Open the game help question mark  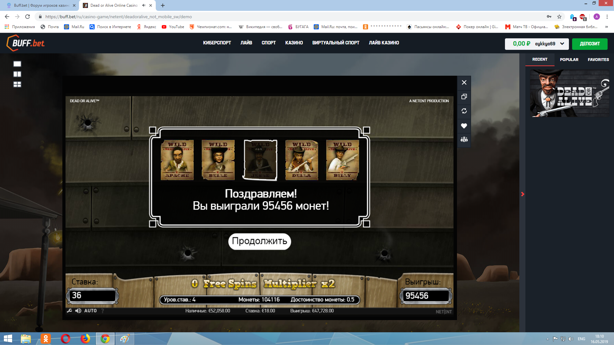tap(103, 310)
